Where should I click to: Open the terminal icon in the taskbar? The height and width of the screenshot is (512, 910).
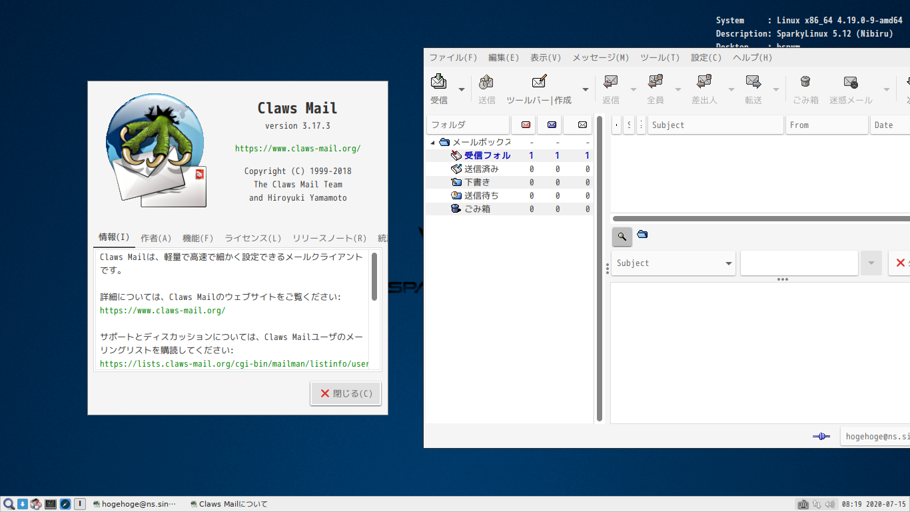(x=51, y=504)
